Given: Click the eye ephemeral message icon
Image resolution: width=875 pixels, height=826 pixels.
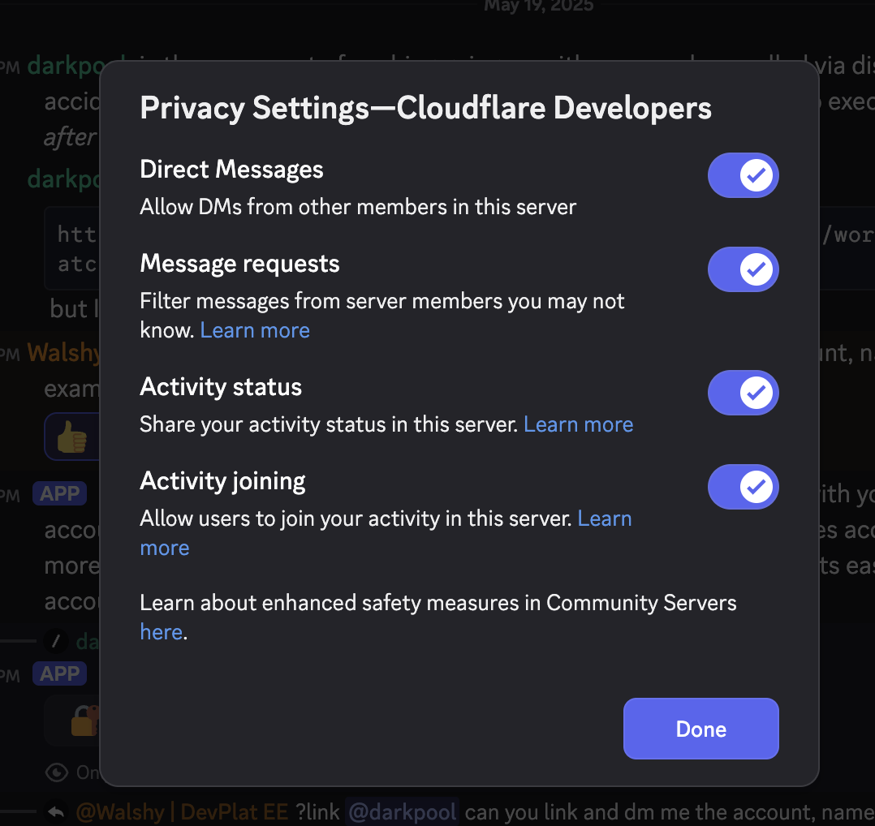Looking at the screenshot, I should coord(56,772).
